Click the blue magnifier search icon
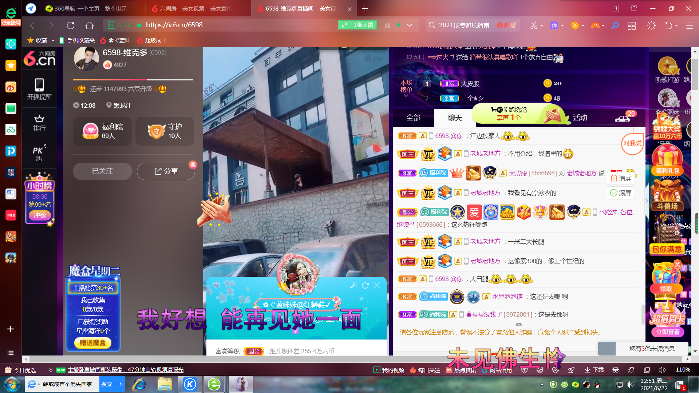The height and width of the screenshot is (393, 699). [615, 25]
